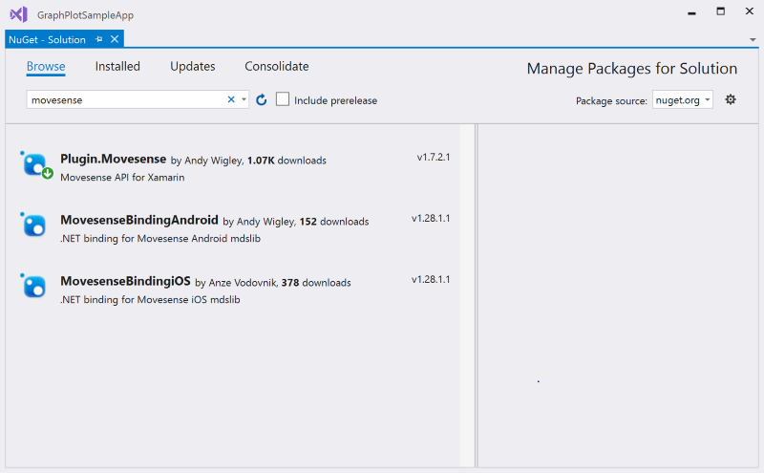Viewport: 764px width, 473px height.
Task: Select the MovesenseBindingAndroid package title
Action: point(139,220)
